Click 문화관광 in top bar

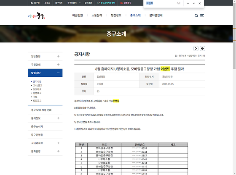point(88,3)
